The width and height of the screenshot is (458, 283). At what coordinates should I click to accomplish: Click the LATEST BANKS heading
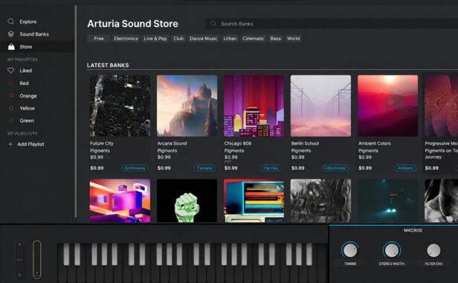click(x=108, y=66)
